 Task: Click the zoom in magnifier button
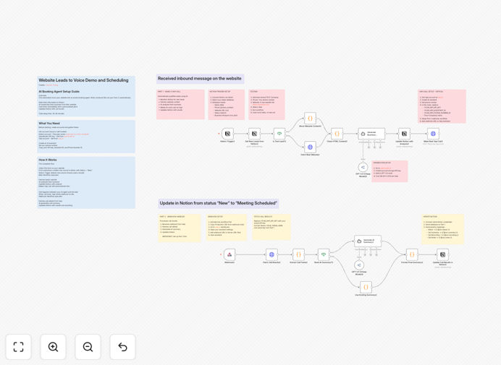53,347
